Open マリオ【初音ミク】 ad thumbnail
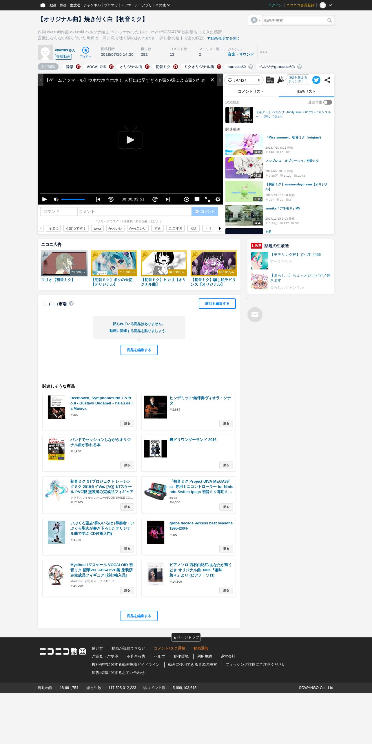Image resolution: width=372 pixels, height=744 pixels. click(64, 263)
